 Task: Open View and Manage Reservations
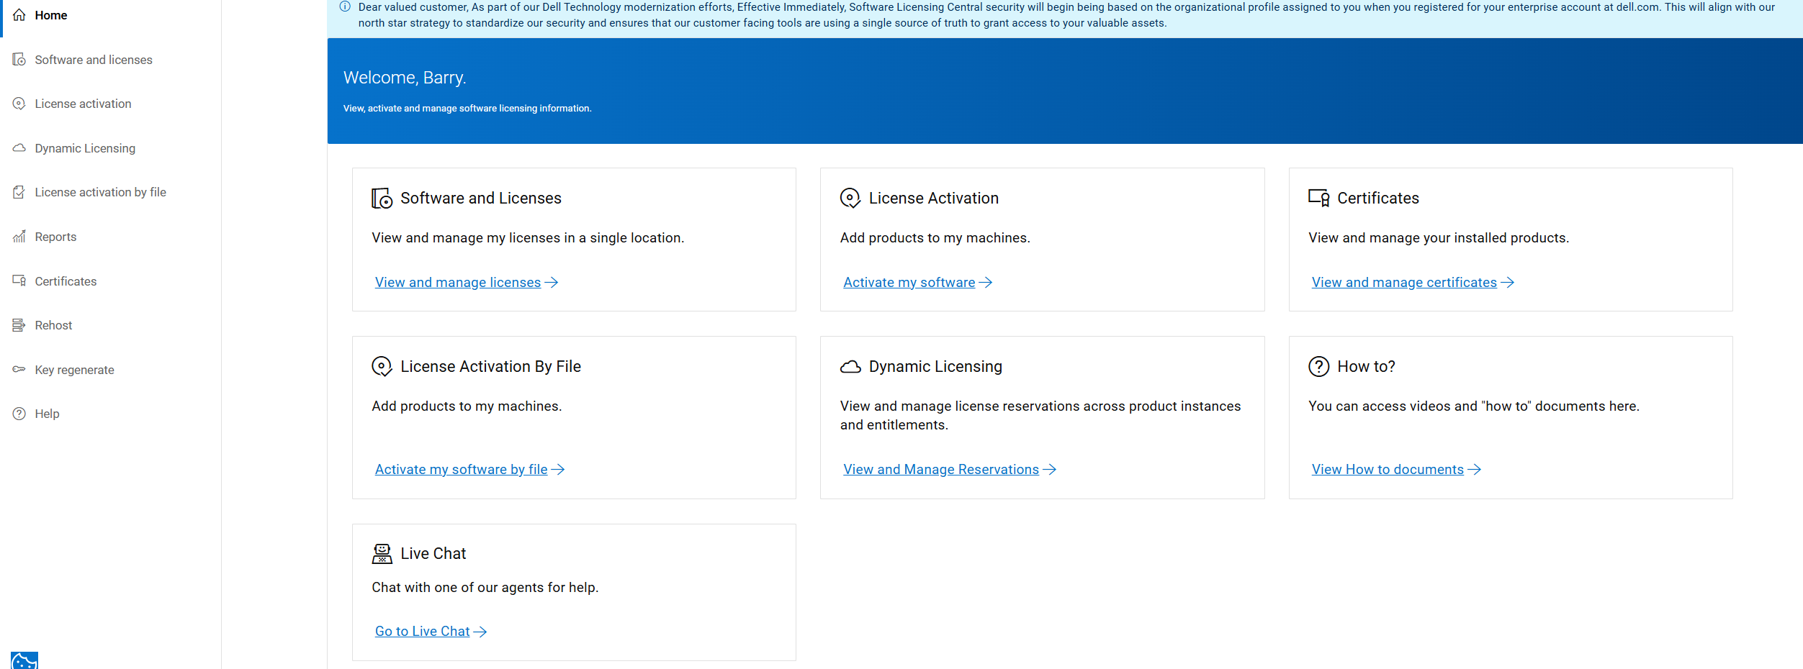942,469
